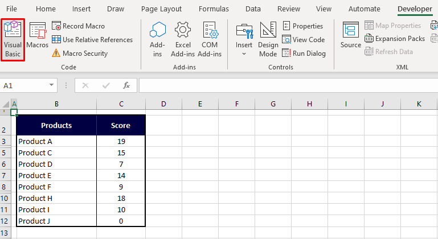Select column C header
The width and height of the screenshot is (438, 239).
121,104
